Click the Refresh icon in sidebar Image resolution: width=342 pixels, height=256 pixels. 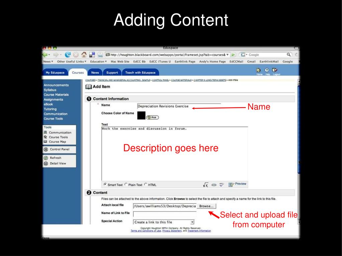(46, 158)
